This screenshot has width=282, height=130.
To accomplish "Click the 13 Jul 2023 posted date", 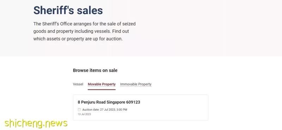I will pos(84,114).
